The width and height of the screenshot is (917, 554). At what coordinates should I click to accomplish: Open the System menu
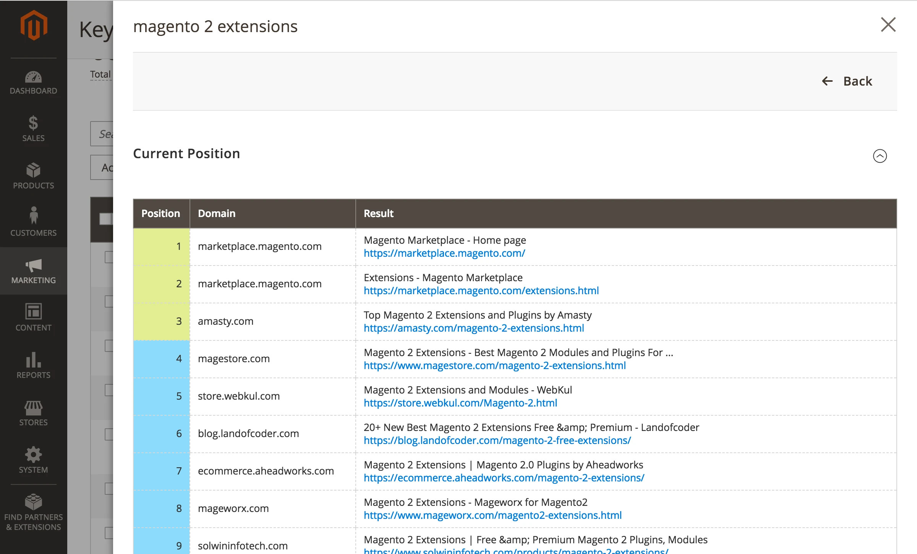tap(34, 460)
